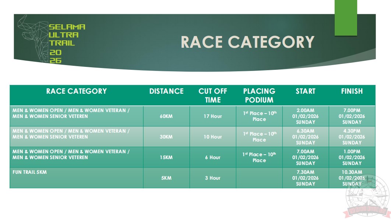The width and height of the screenshot is (391, 219).
Task: Click the 3 Hour cut off cell
Action: pos(213,178)
